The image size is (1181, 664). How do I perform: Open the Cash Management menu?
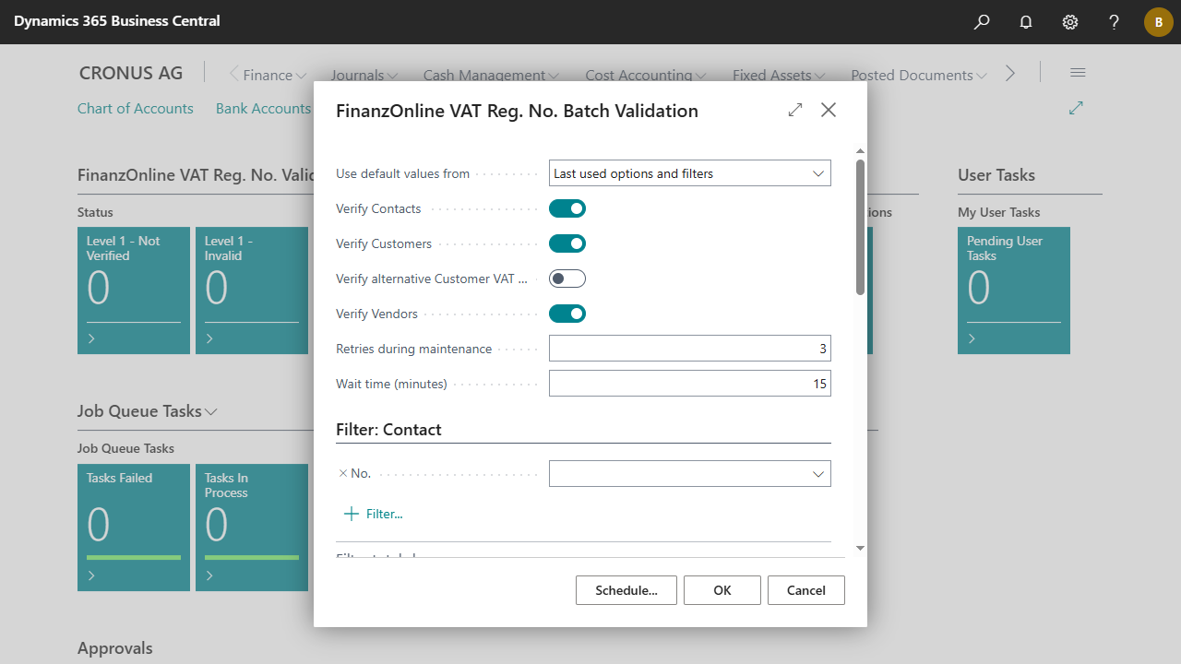pyautogui.click(x=491, y=76)
